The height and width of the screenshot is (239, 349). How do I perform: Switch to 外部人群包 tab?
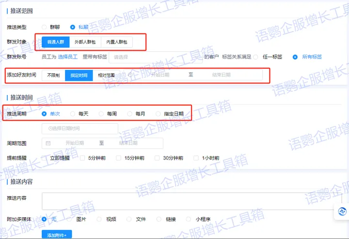click(85, 42)
